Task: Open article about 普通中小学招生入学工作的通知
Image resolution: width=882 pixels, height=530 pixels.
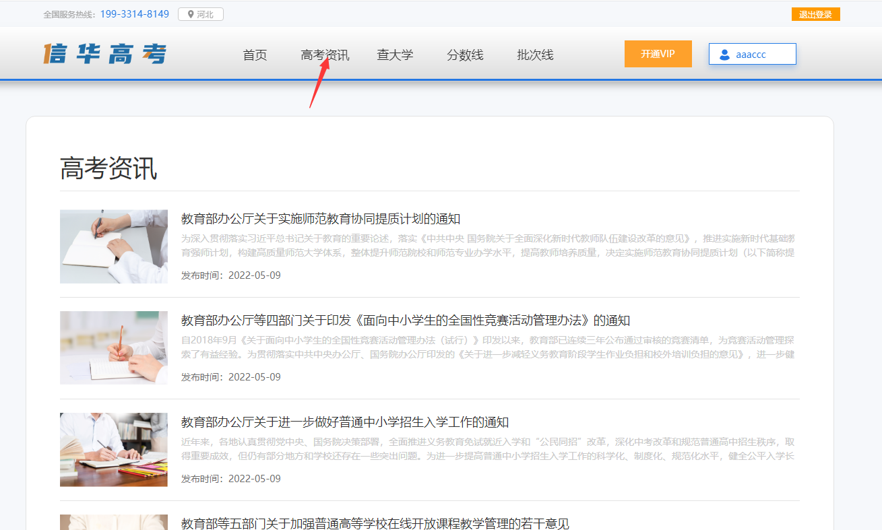Action: tap(345, 422)
